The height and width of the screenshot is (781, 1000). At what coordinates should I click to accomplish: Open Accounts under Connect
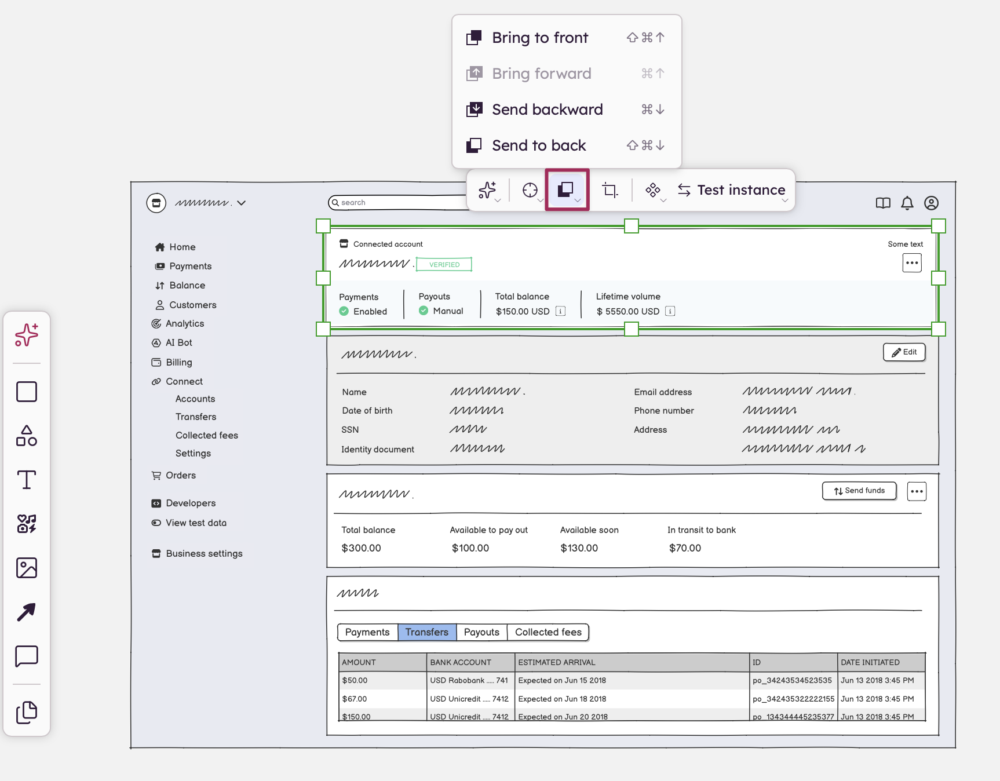pyautogui.click(x=195, y=399)
